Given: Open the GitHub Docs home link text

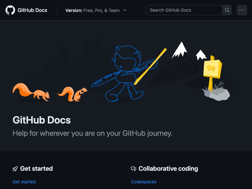Looking at the screenshot, I should point(32,10).
